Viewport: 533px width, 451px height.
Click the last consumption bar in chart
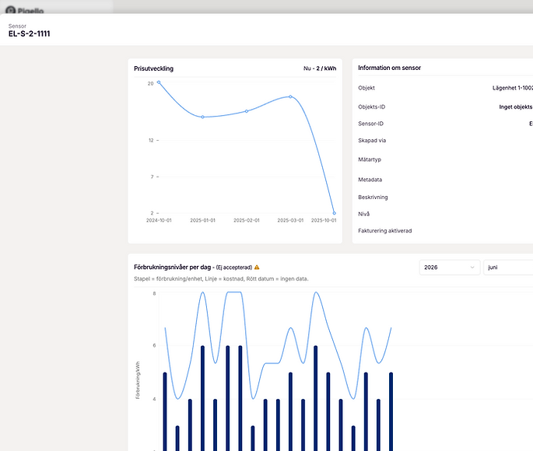click(391, 411)
